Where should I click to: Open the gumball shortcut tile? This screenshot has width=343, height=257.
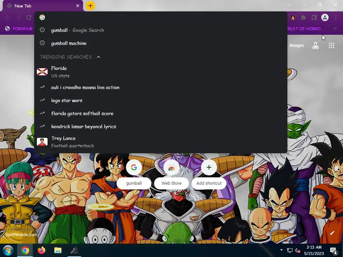click(134, 174)
